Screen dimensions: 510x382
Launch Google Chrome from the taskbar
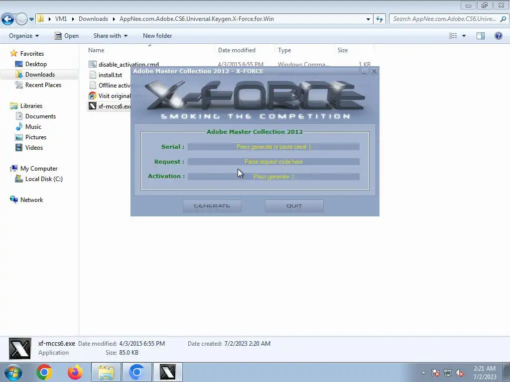(x=44, y=372)
